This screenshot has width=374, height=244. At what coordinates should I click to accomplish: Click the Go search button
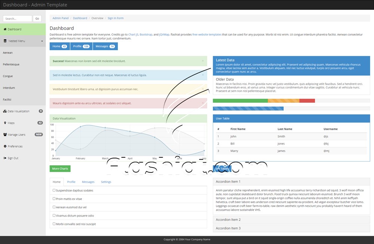[x=37, y=19]
